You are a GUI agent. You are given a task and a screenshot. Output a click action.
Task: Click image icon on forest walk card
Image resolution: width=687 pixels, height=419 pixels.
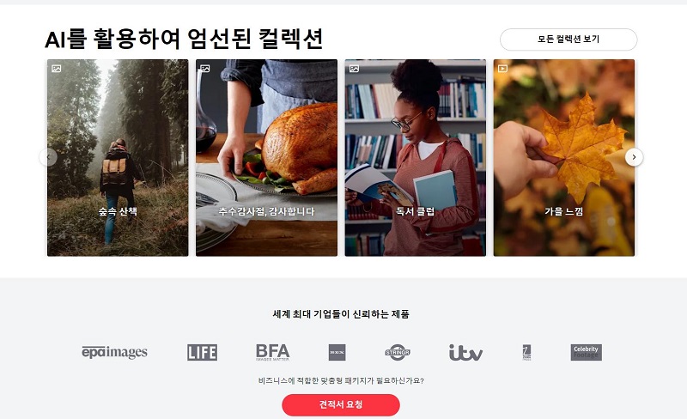56,69
